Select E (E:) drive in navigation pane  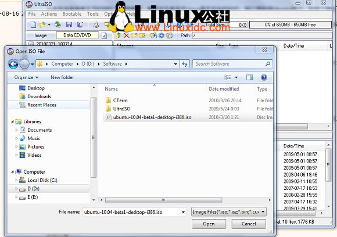pyautogui.click(x=33, y=197)
